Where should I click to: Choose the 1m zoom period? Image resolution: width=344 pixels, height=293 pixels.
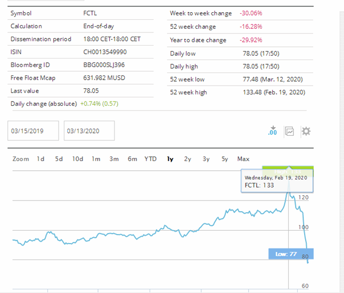tap(96, 159)
